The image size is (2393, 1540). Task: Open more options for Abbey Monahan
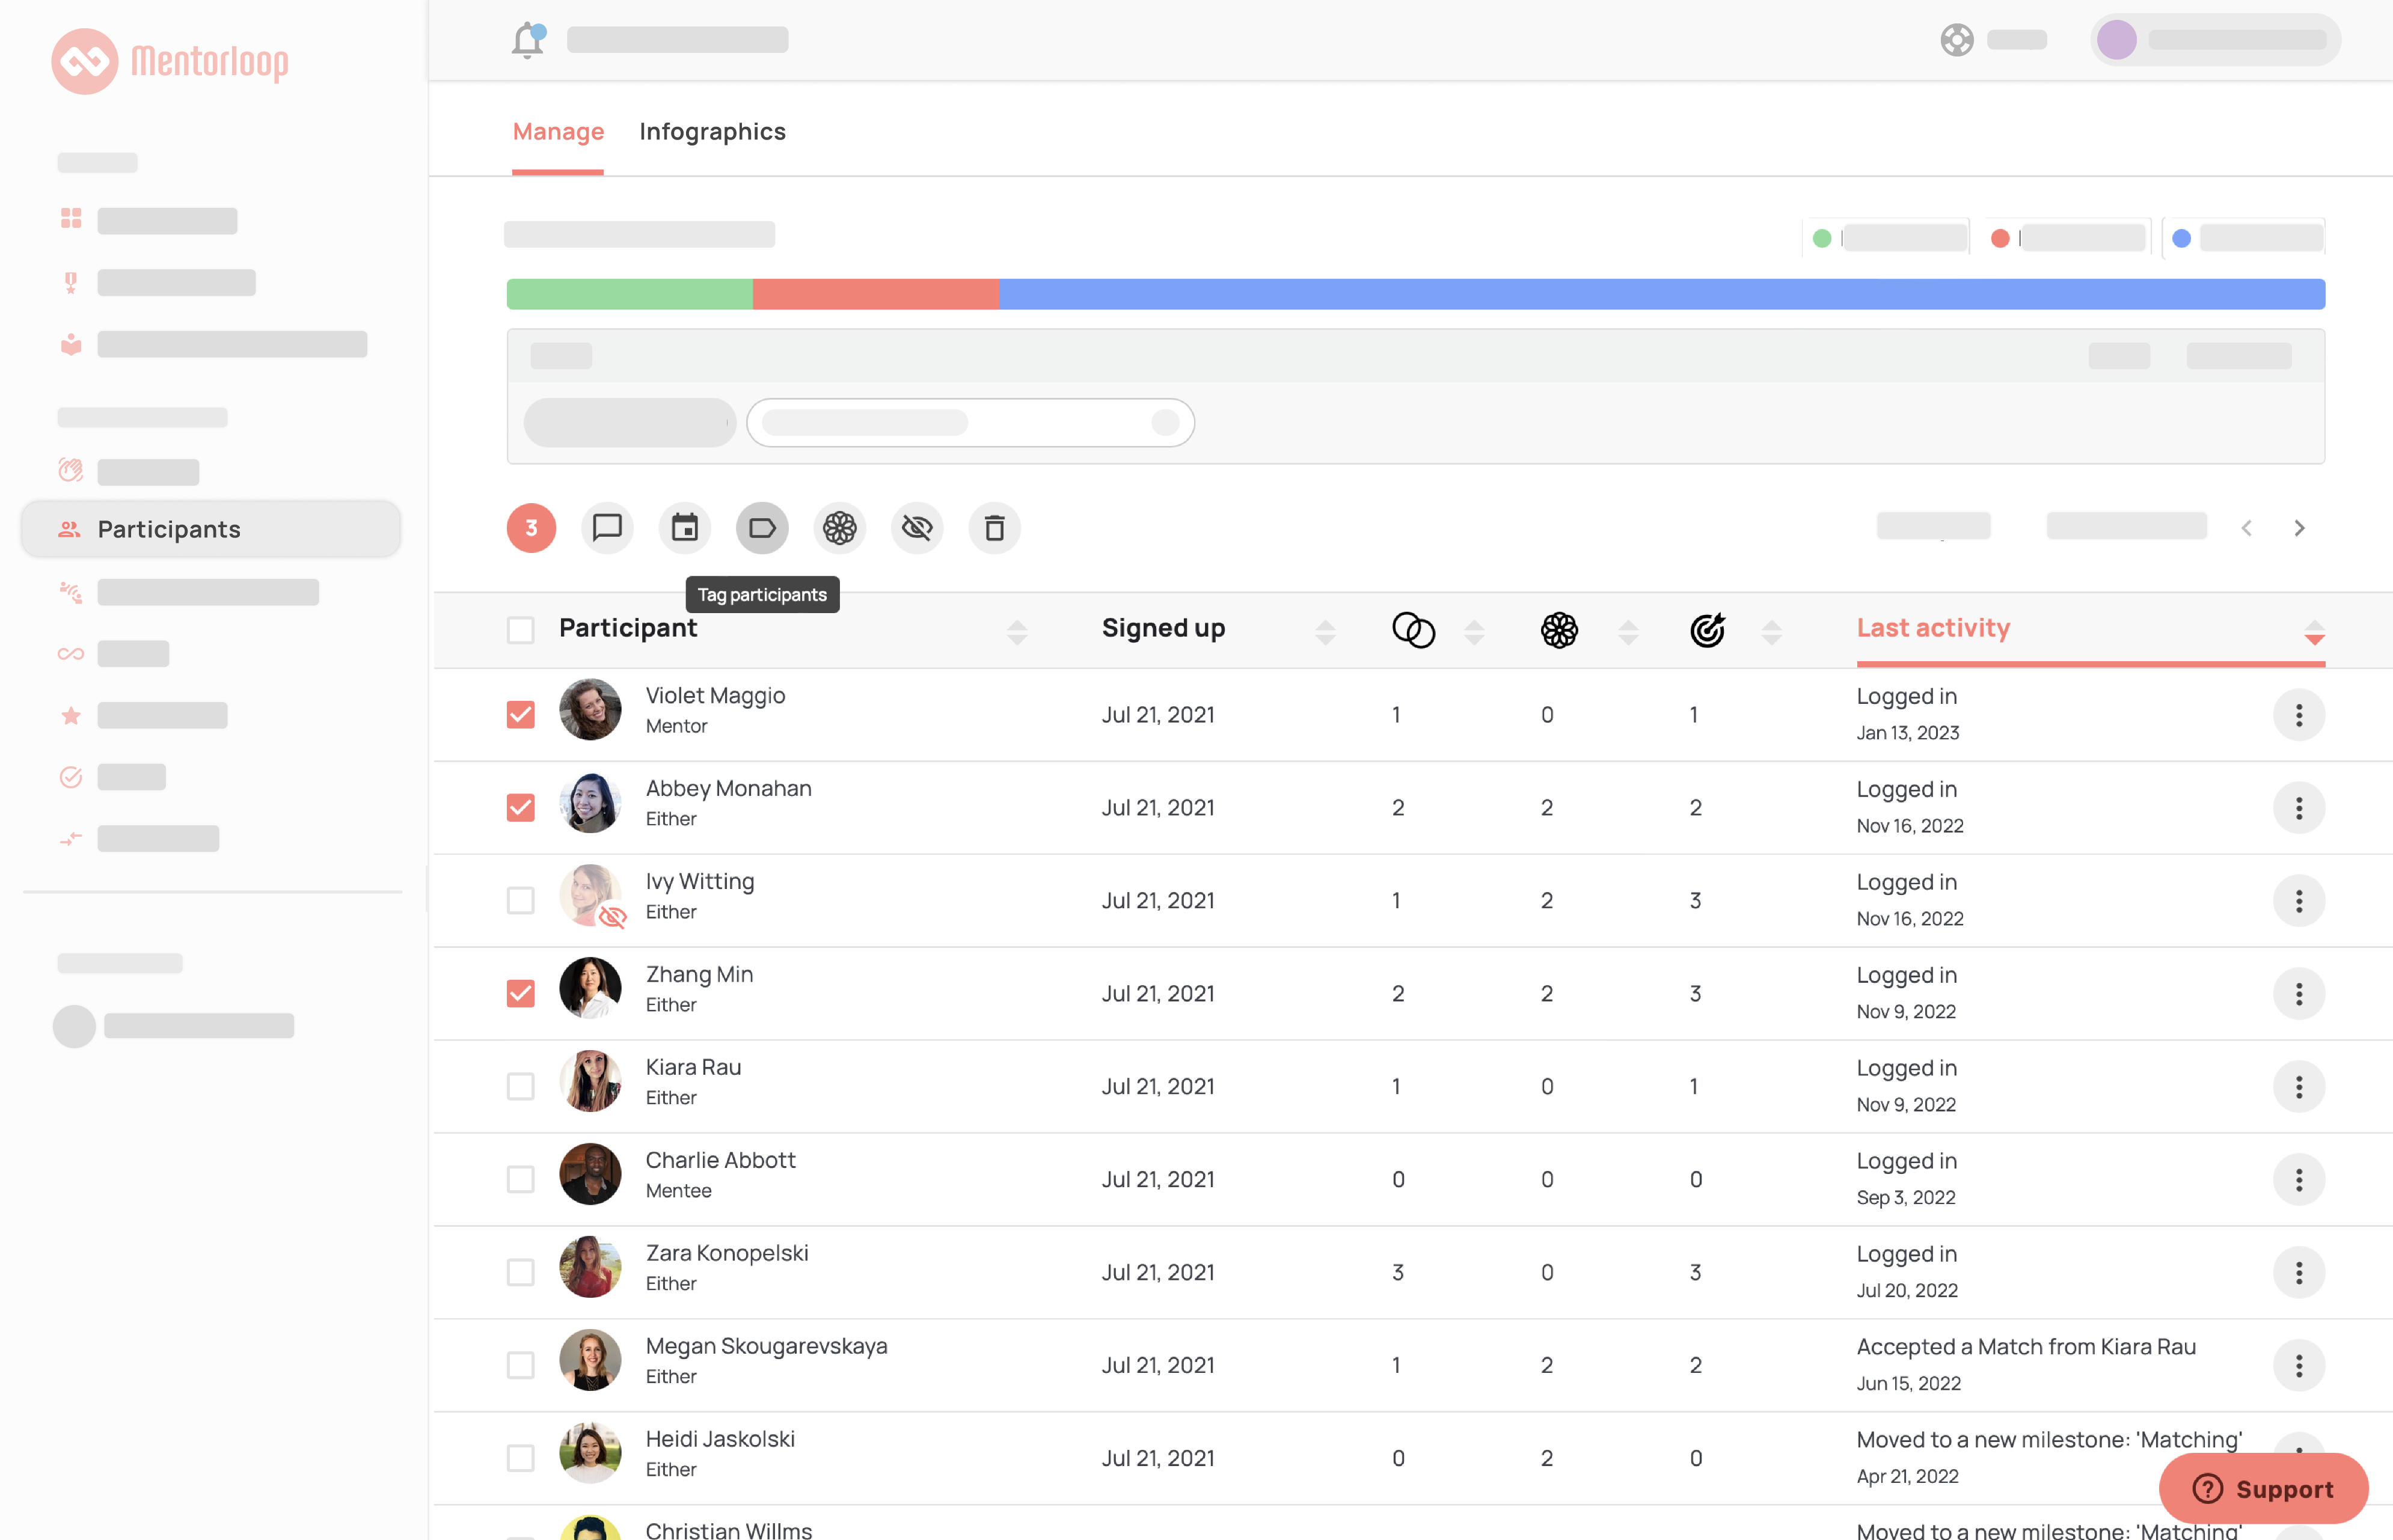pyautogui.click(x=2298, y=808)
